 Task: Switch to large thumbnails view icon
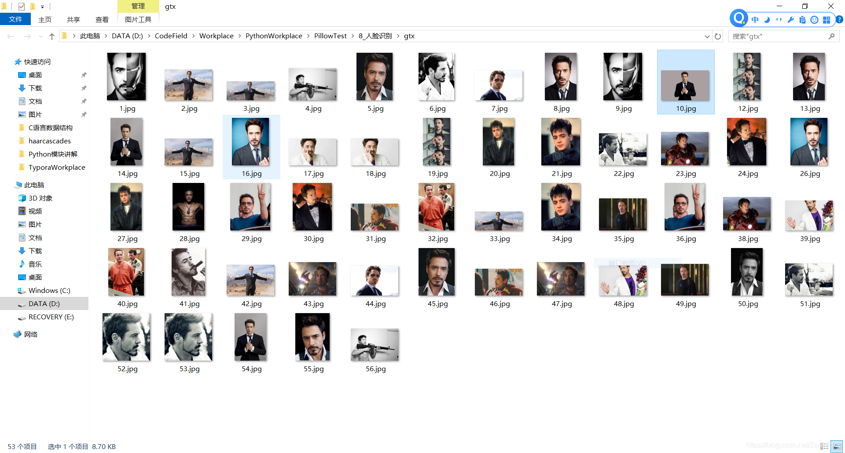pos(837,446)
